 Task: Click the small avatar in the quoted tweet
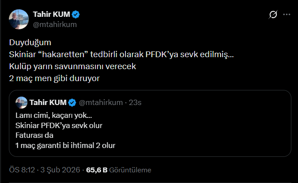tap(20, 103)
